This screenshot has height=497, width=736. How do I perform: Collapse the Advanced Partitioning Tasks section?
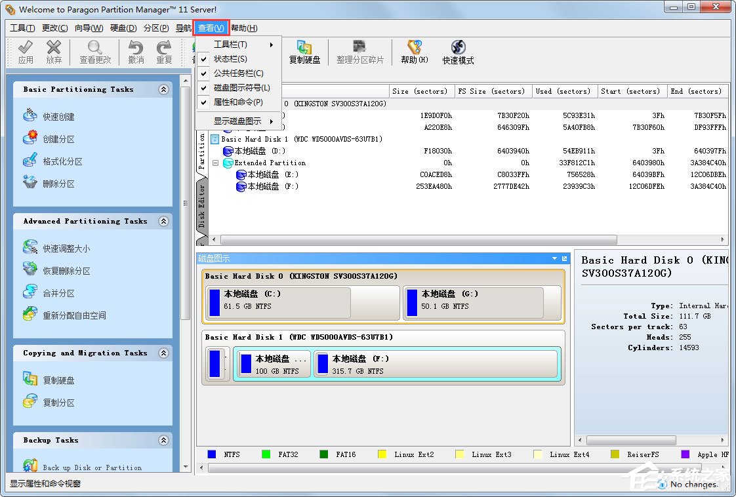163,221
